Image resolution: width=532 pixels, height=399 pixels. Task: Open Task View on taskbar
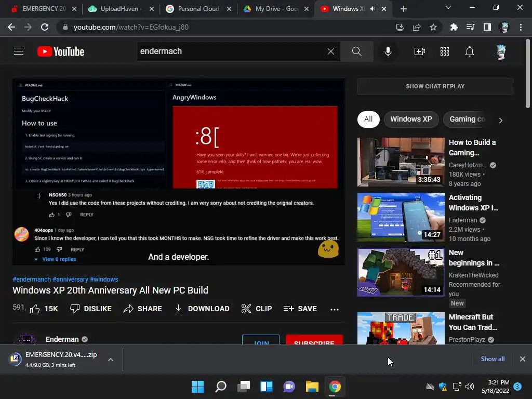[243, 387]
